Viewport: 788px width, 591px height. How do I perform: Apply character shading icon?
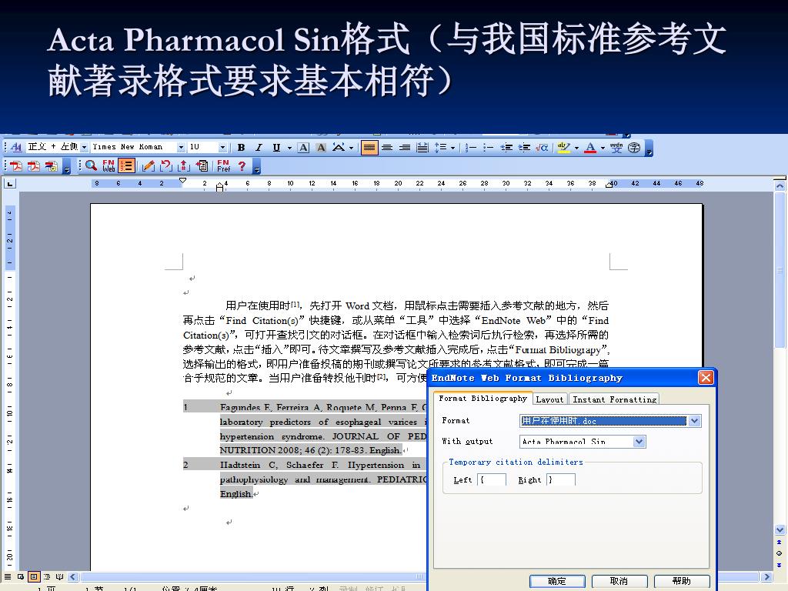[321, 147]
